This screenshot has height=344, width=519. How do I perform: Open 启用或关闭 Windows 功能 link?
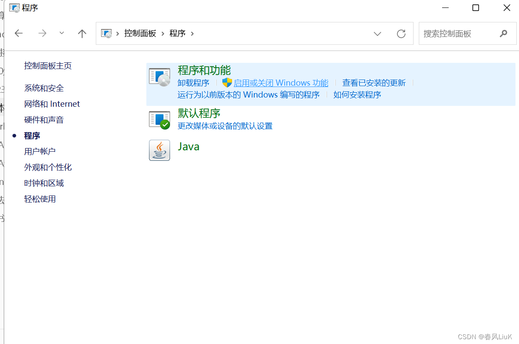pyautogui.click(x=281, y=83)
